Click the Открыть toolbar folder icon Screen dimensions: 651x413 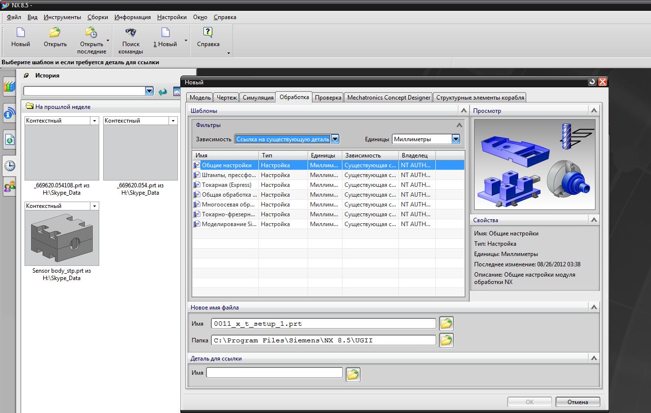pos(55,33)
